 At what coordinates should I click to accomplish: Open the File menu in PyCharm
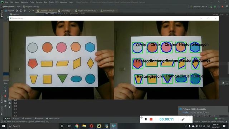point(6,3)
